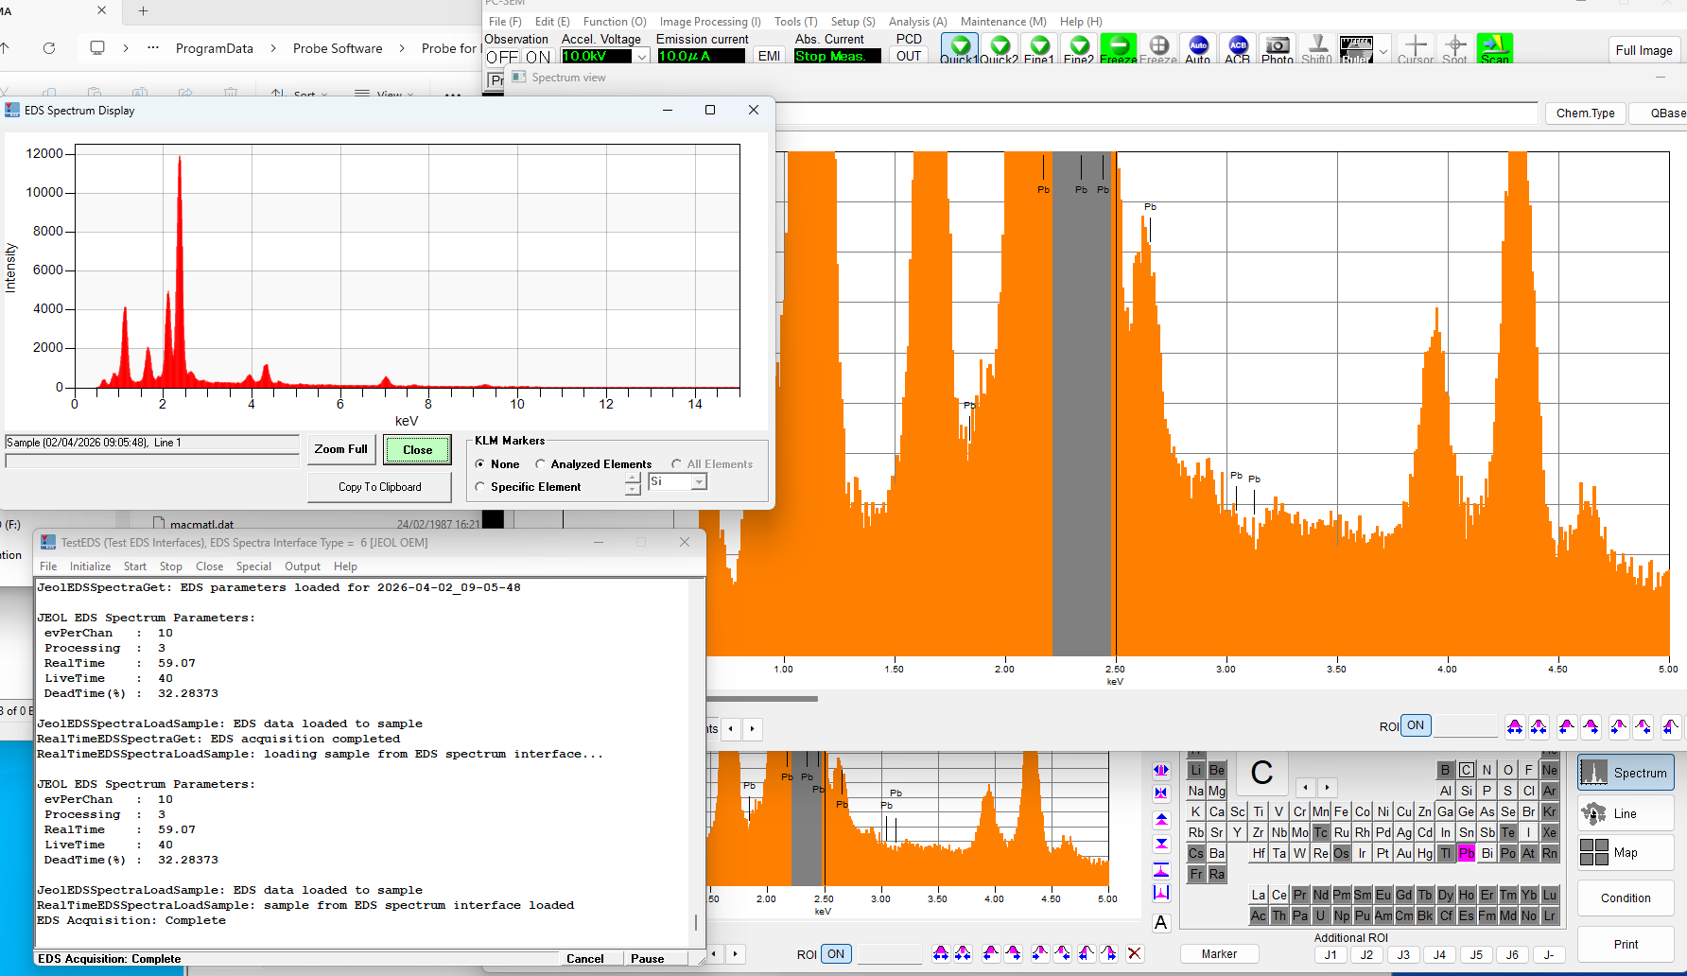Select Line analysis mode
Image resolution: width=1687 pixels, height=976 pixels.
click(x=1625, y=813)
